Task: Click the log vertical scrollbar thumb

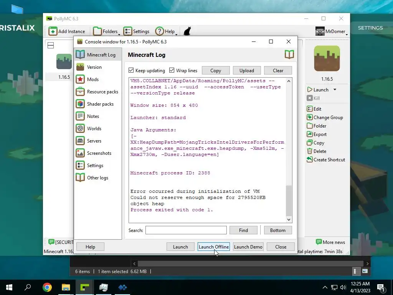Action: pos(289,201)
